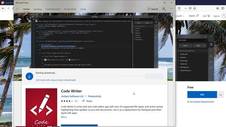This screenshot has width=226, height=127.
Task: Open the Productivity category link under Code Writer
Action: [x=95, y=96]
